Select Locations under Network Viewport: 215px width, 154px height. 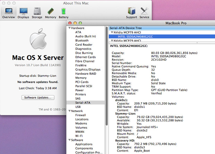[x=82, y=119]
